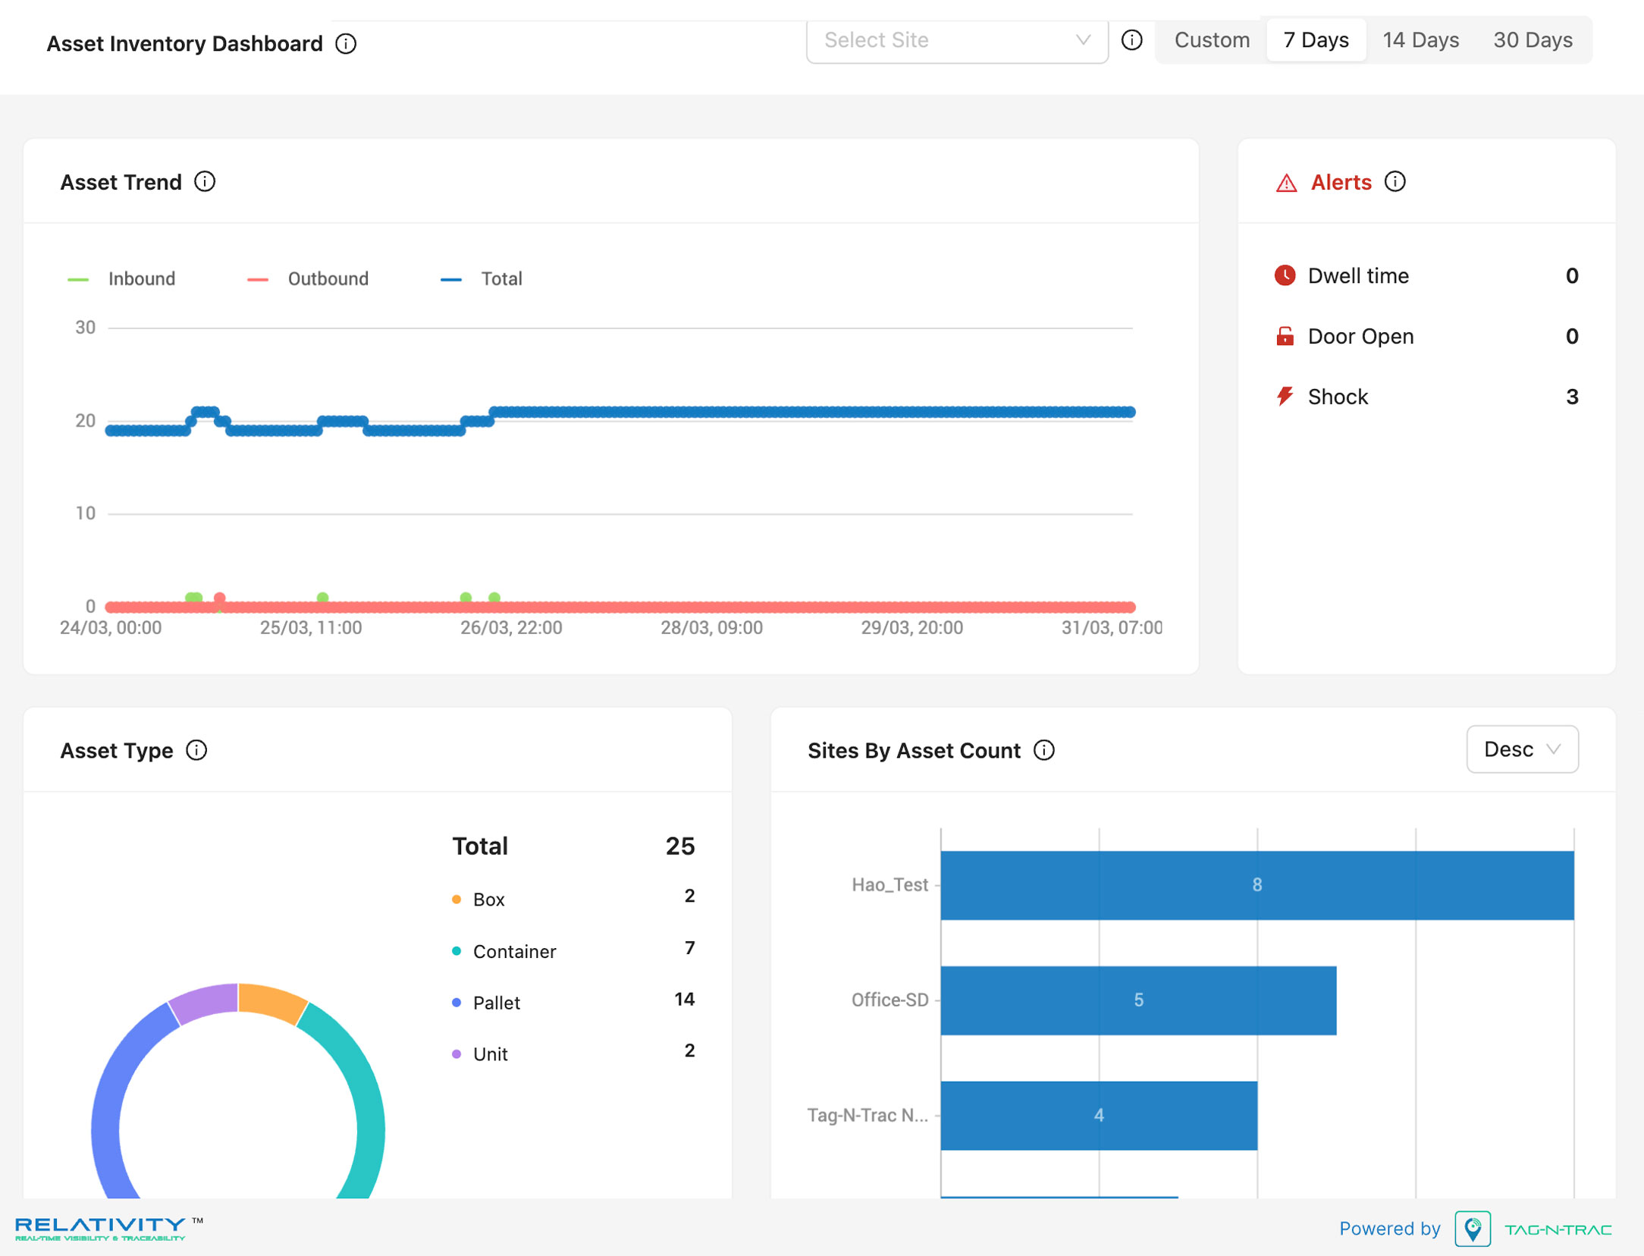Toggle the Total series in chart legend
Image resolution: width=1644 pixels, height=1256 pixels.
(x=481, y=279)
